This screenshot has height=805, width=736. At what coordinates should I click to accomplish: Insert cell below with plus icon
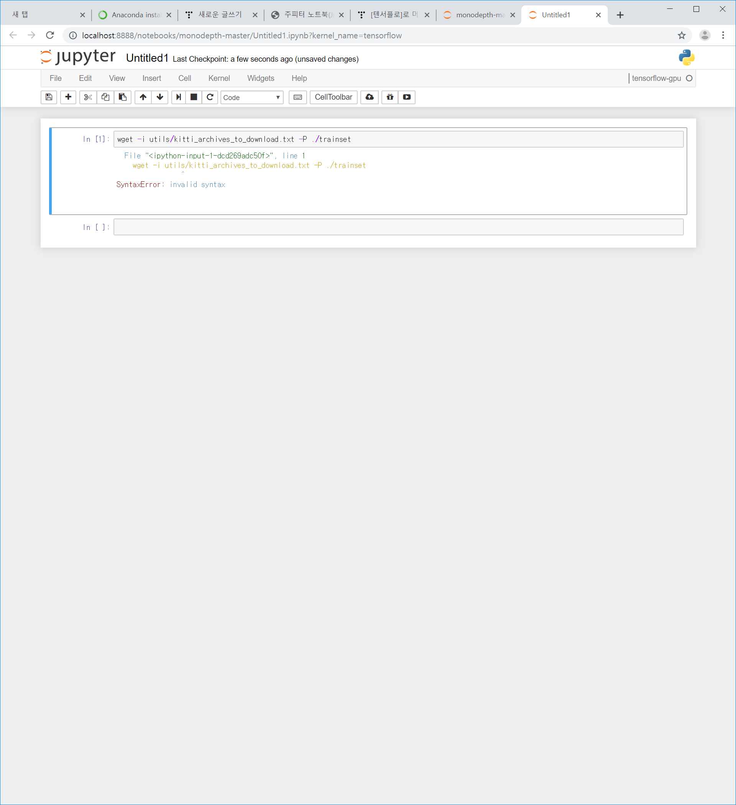(68, 97)
